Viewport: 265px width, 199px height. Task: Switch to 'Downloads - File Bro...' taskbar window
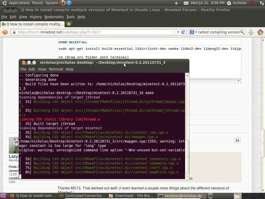131,196
